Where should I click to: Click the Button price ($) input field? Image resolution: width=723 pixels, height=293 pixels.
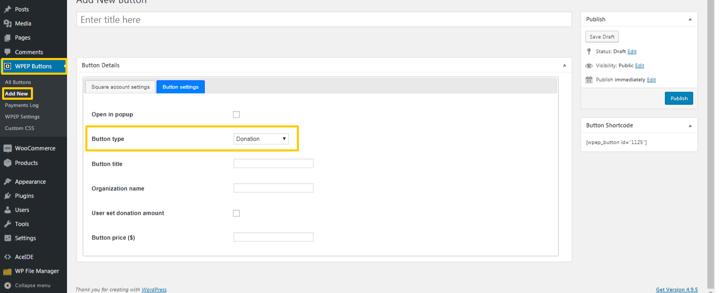[273, 237]
